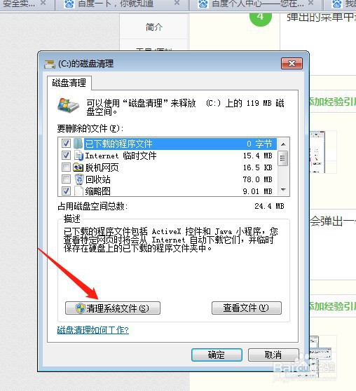The height and width of the screenshot is (391, 356).
Task: Click the 15.4 MB size value
Action: tap(258, 156)
